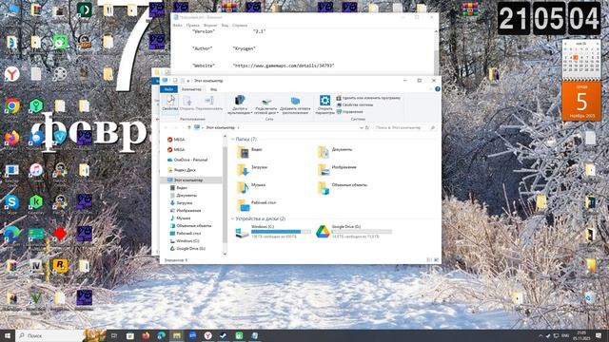
Task: Click the up-one-level arrow in Explorer
Action: (189, 127)
